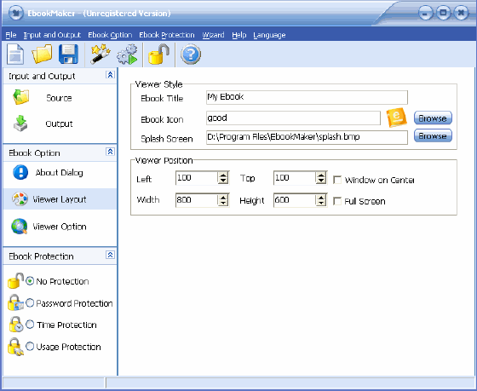The image size is (477, 391).
Task: Save project using the floppy disk icon
Action: point(68,55)
